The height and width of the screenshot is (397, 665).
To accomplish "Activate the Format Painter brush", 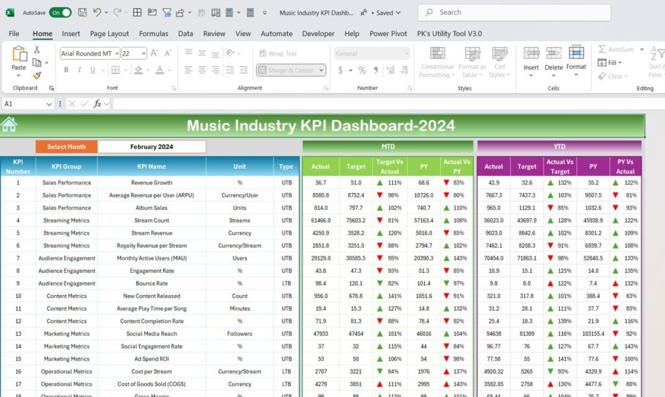I will click(x=37, y=75).
